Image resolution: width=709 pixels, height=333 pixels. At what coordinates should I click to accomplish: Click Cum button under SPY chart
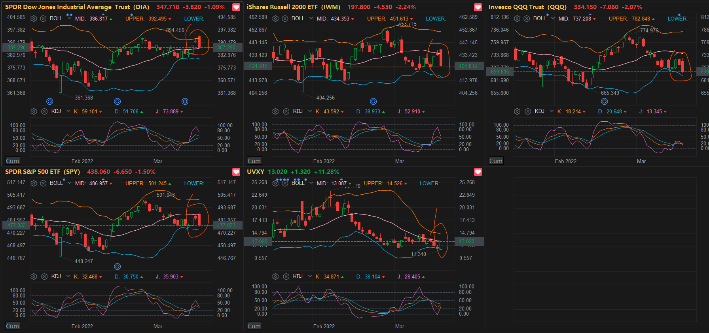tap(12, 326)
